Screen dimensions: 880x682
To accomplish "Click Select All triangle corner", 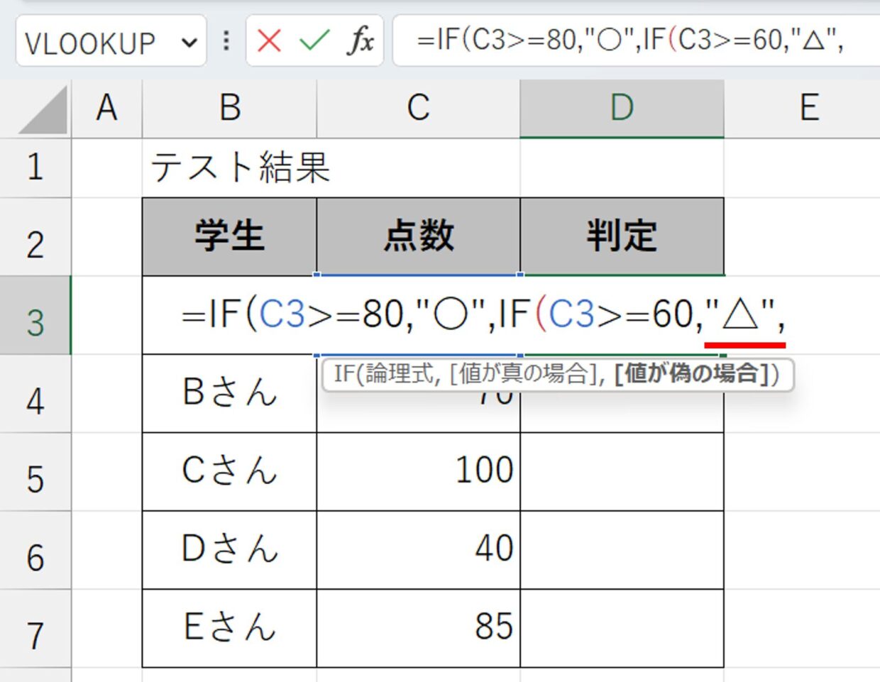I will point(43,109).
